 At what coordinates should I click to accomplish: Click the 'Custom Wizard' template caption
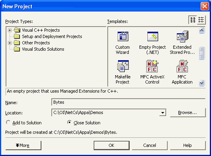(123, 49)
